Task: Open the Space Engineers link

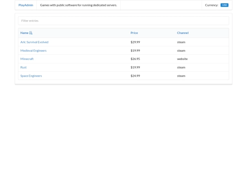Action: (31, 76)
